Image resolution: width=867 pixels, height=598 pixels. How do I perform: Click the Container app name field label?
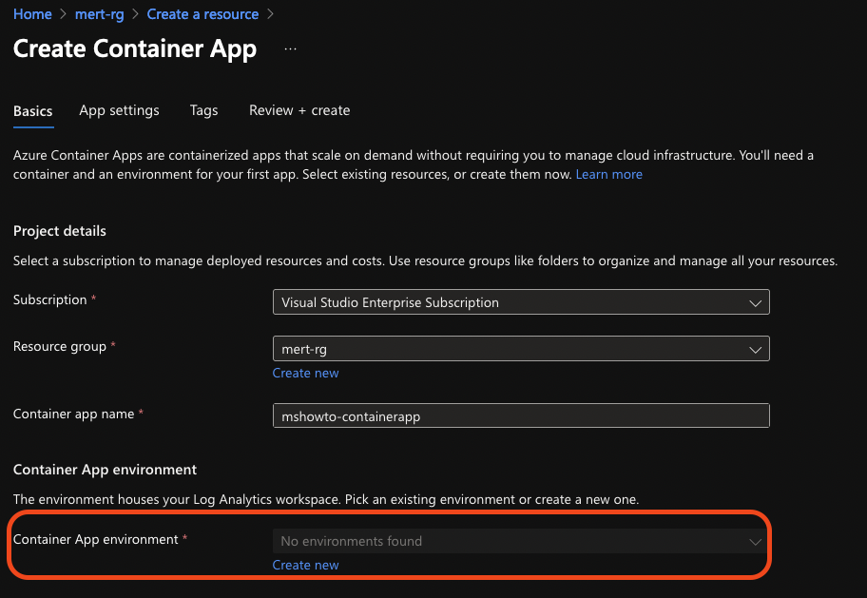pyautogui.click(x=73, y=414)
